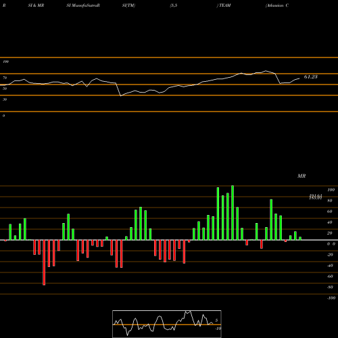Click the end of the white RSI line
338x338 pixels.
click(x=299, y=78)
